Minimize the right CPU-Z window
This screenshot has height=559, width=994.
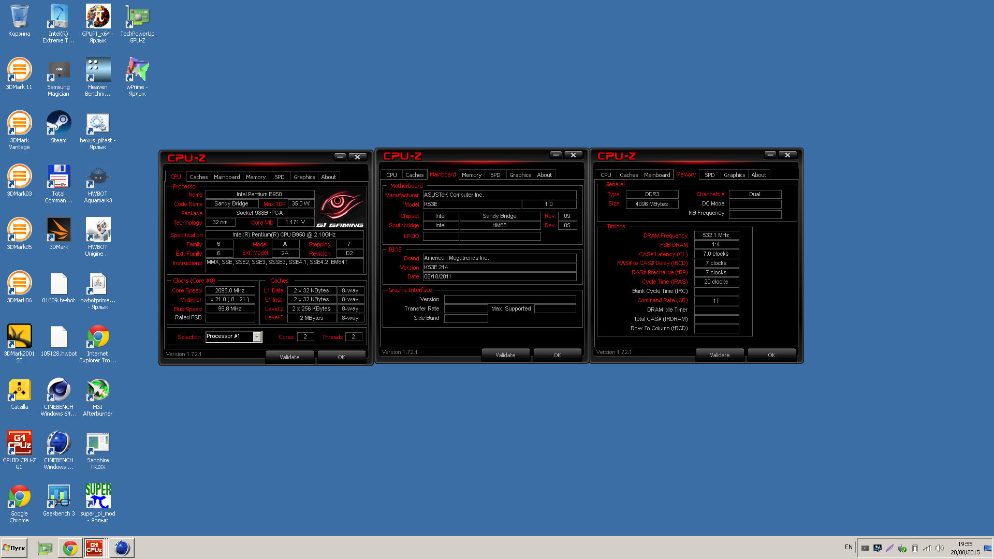click(770, 155)
